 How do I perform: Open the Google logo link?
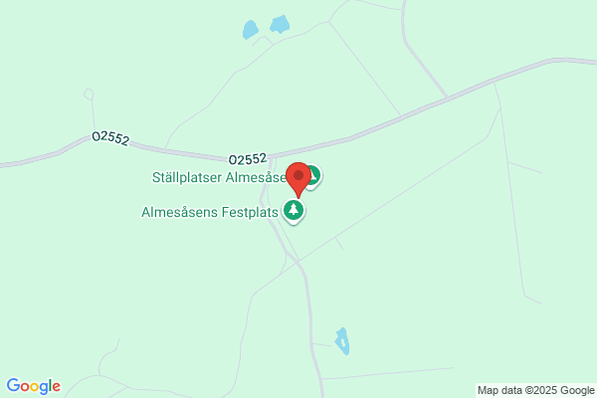[34, 386]
